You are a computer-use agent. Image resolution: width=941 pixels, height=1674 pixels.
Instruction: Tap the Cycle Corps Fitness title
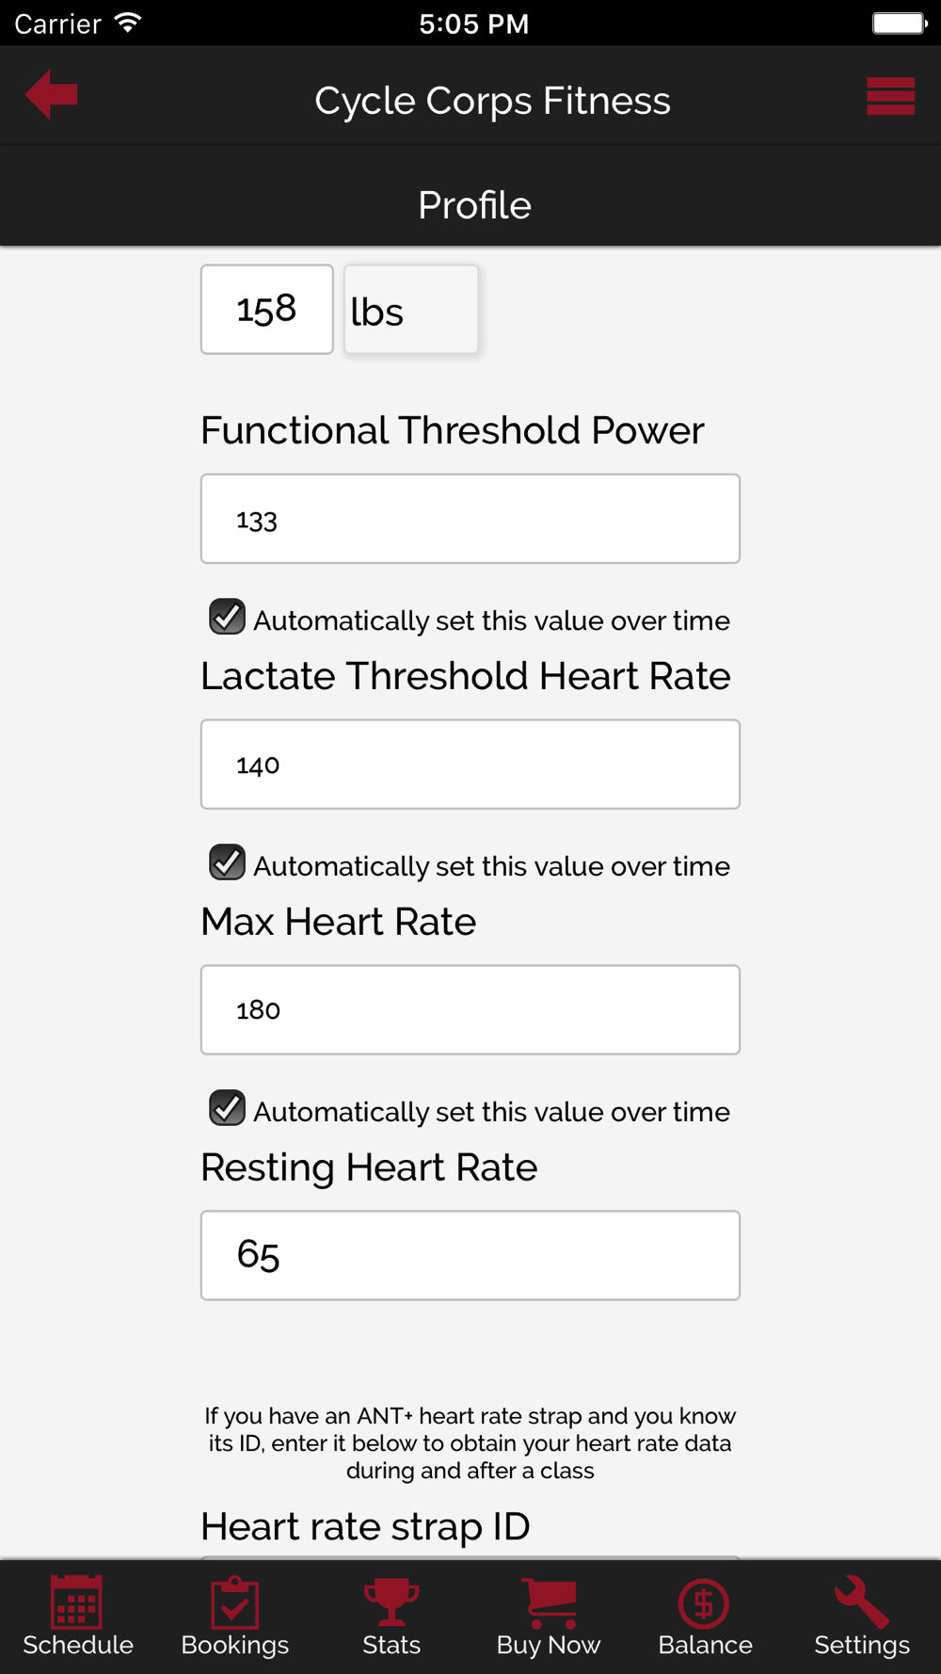pyautogui.click(x=492, y=101)
